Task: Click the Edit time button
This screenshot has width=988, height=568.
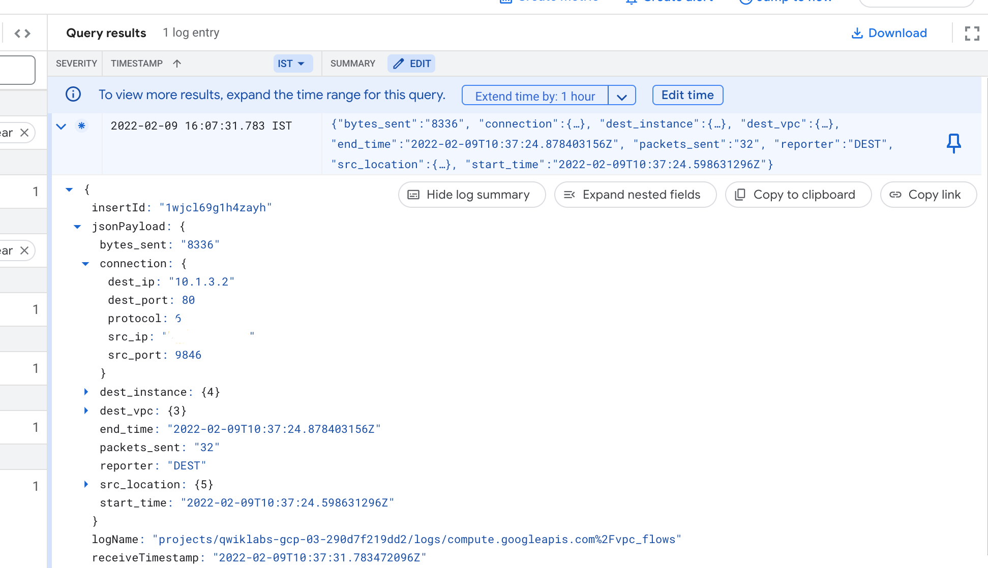Action: [687, 95]
